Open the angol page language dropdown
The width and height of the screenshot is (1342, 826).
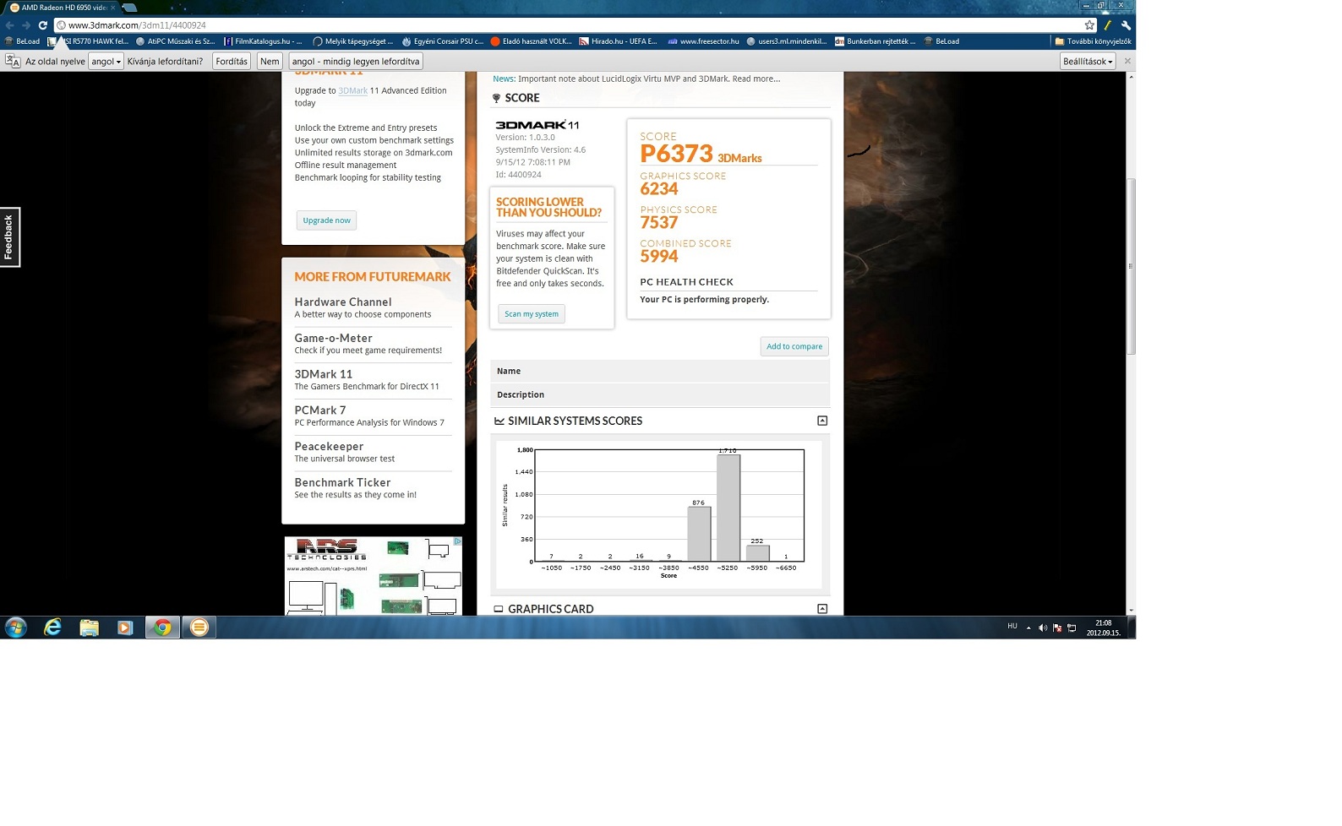pos(106,61)
